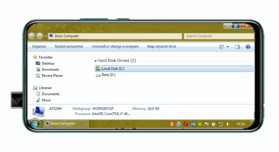
Task: Click the Show desktop strip
Action: click(252, 124)
